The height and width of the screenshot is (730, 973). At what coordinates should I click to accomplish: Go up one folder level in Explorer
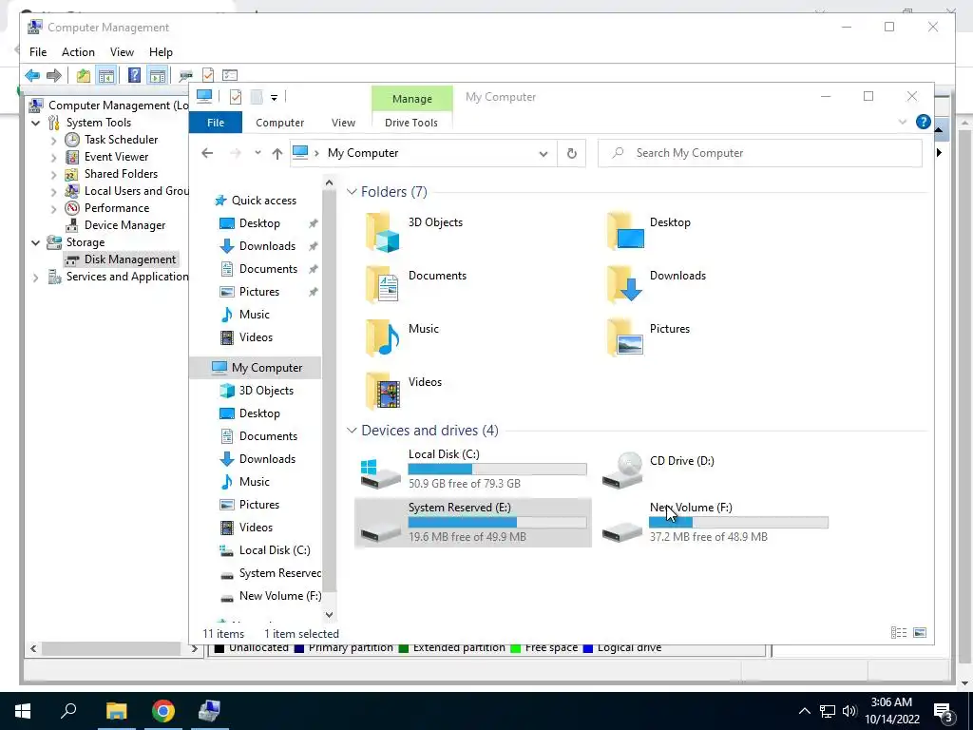tap(277, 153)
